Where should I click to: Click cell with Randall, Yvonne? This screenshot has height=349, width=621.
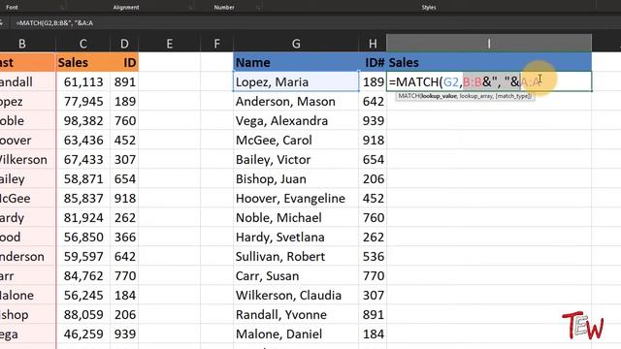[296, 314]
